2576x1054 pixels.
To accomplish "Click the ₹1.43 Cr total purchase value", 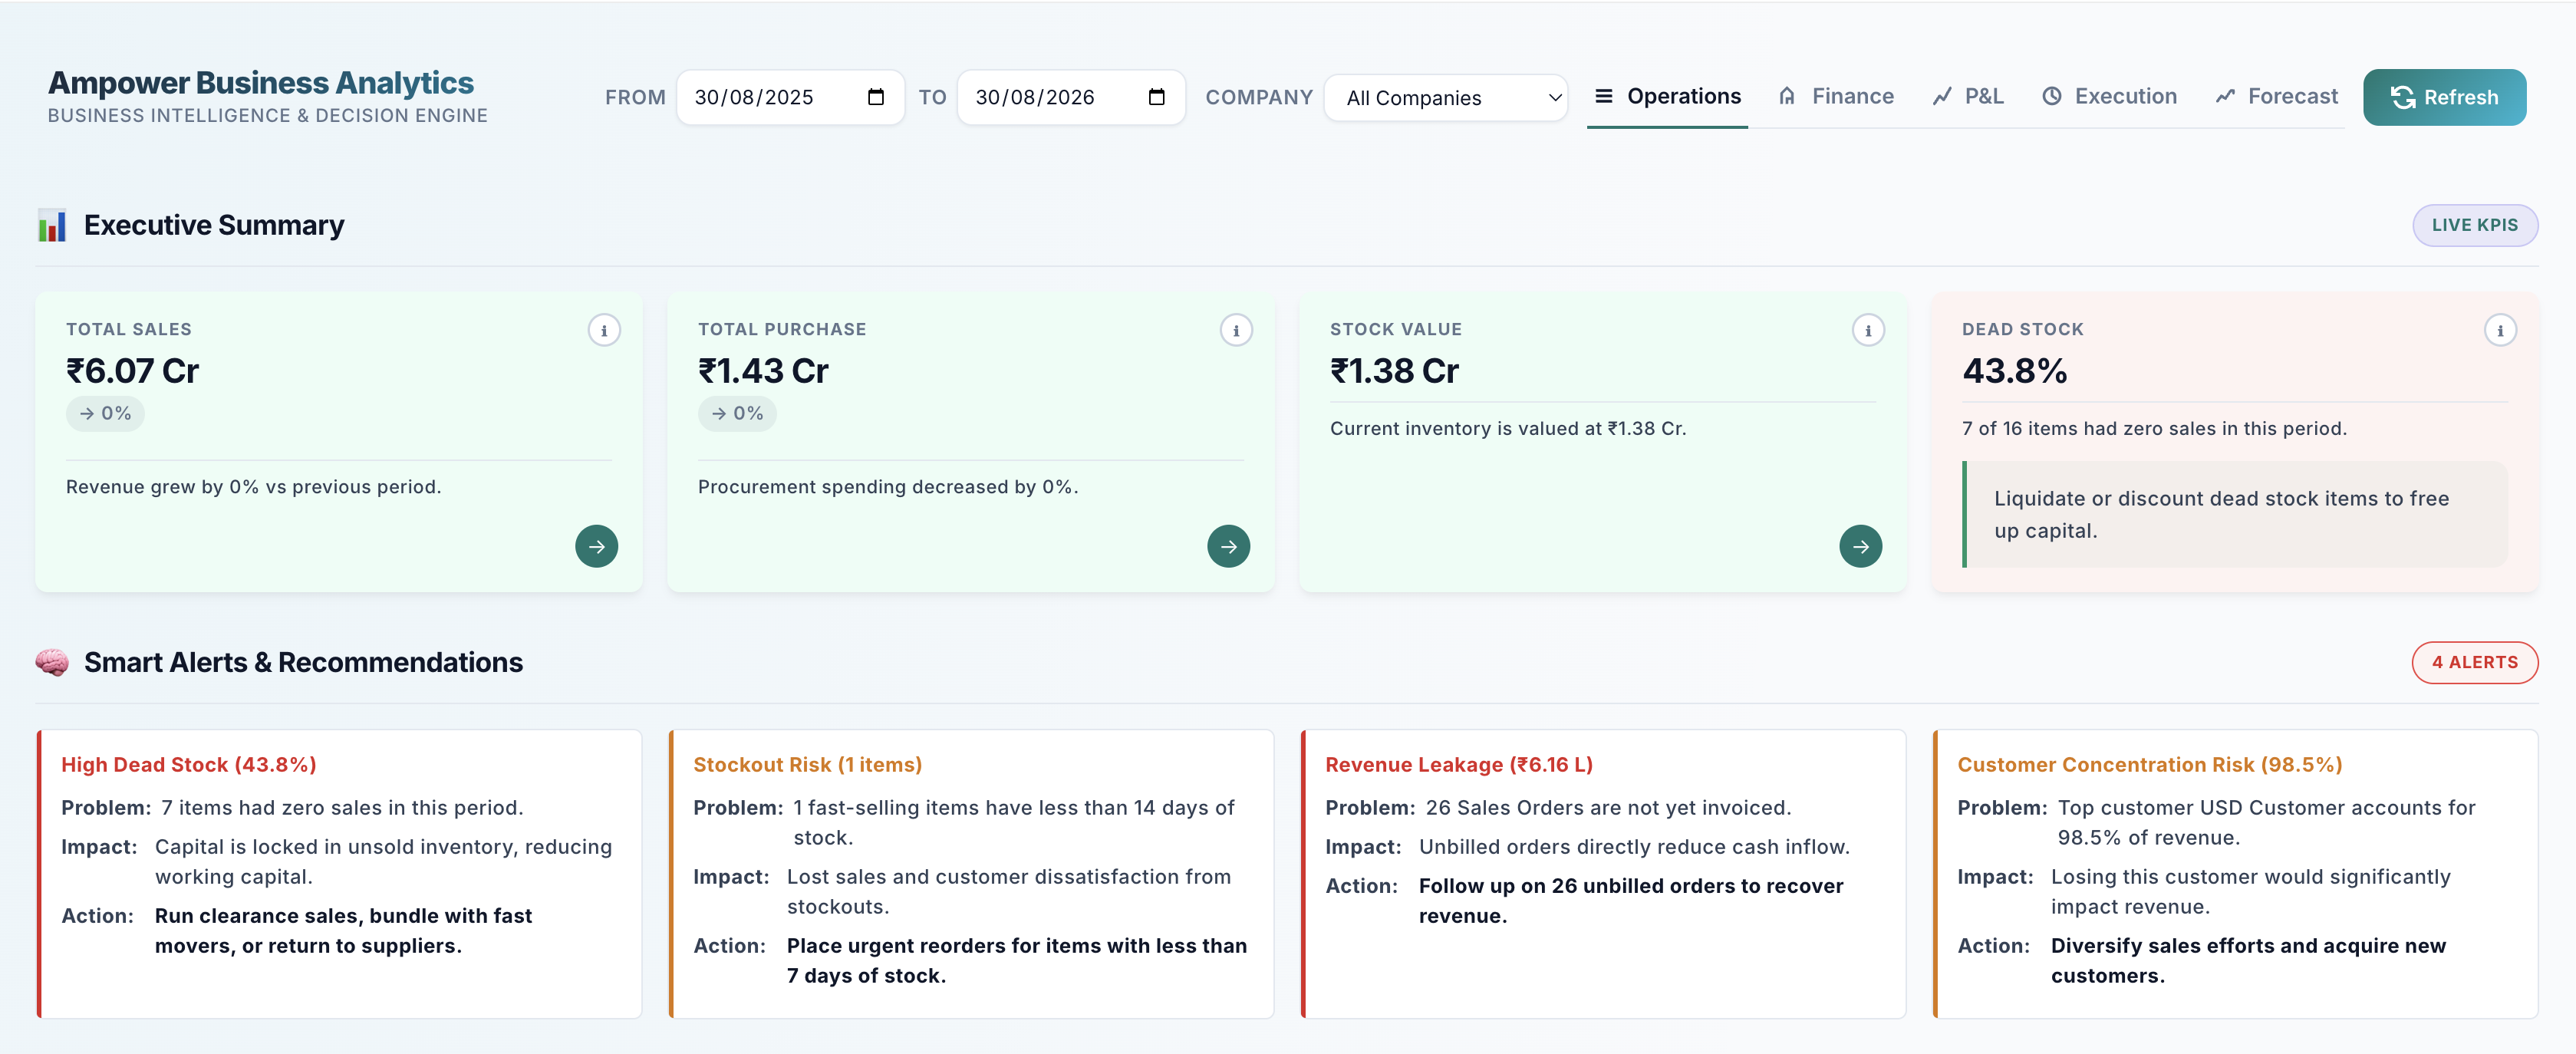I will 763,371.
